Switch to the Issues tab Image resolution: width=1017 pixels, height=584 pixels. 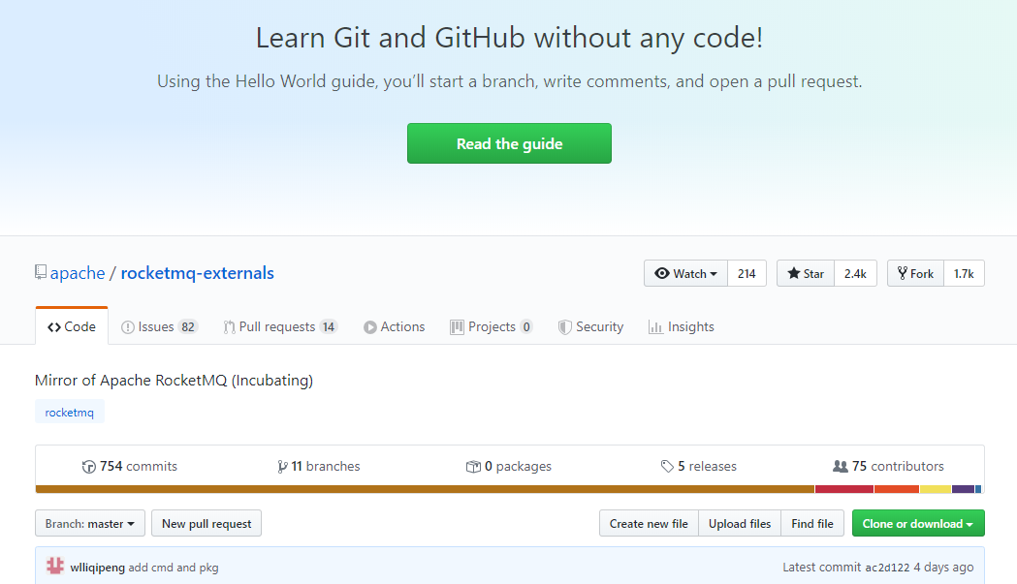159,326
